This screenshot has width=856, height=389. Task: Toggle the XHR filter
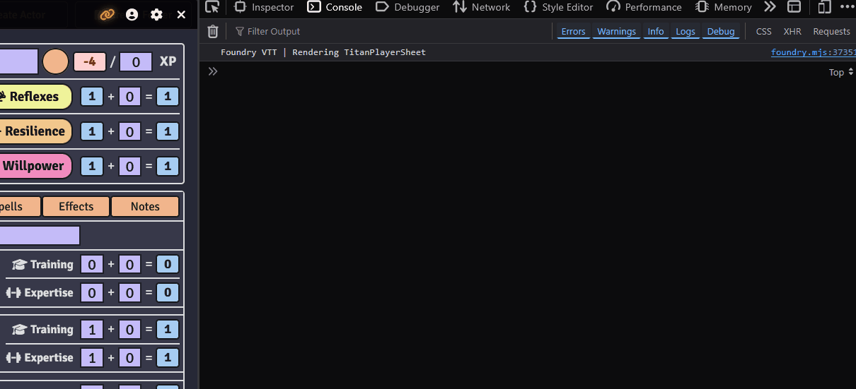tap(792, 31)
